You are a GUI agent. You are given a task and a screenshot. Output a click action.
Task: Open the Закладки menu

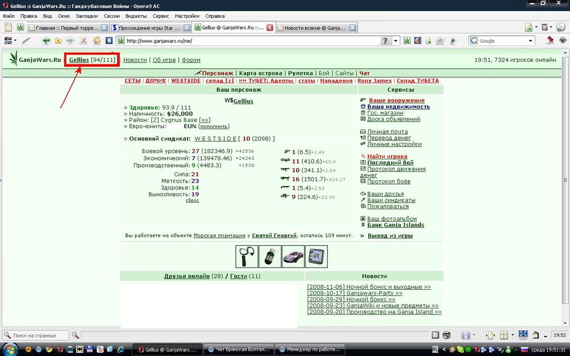pyautogui.click(x=86, y=16)
